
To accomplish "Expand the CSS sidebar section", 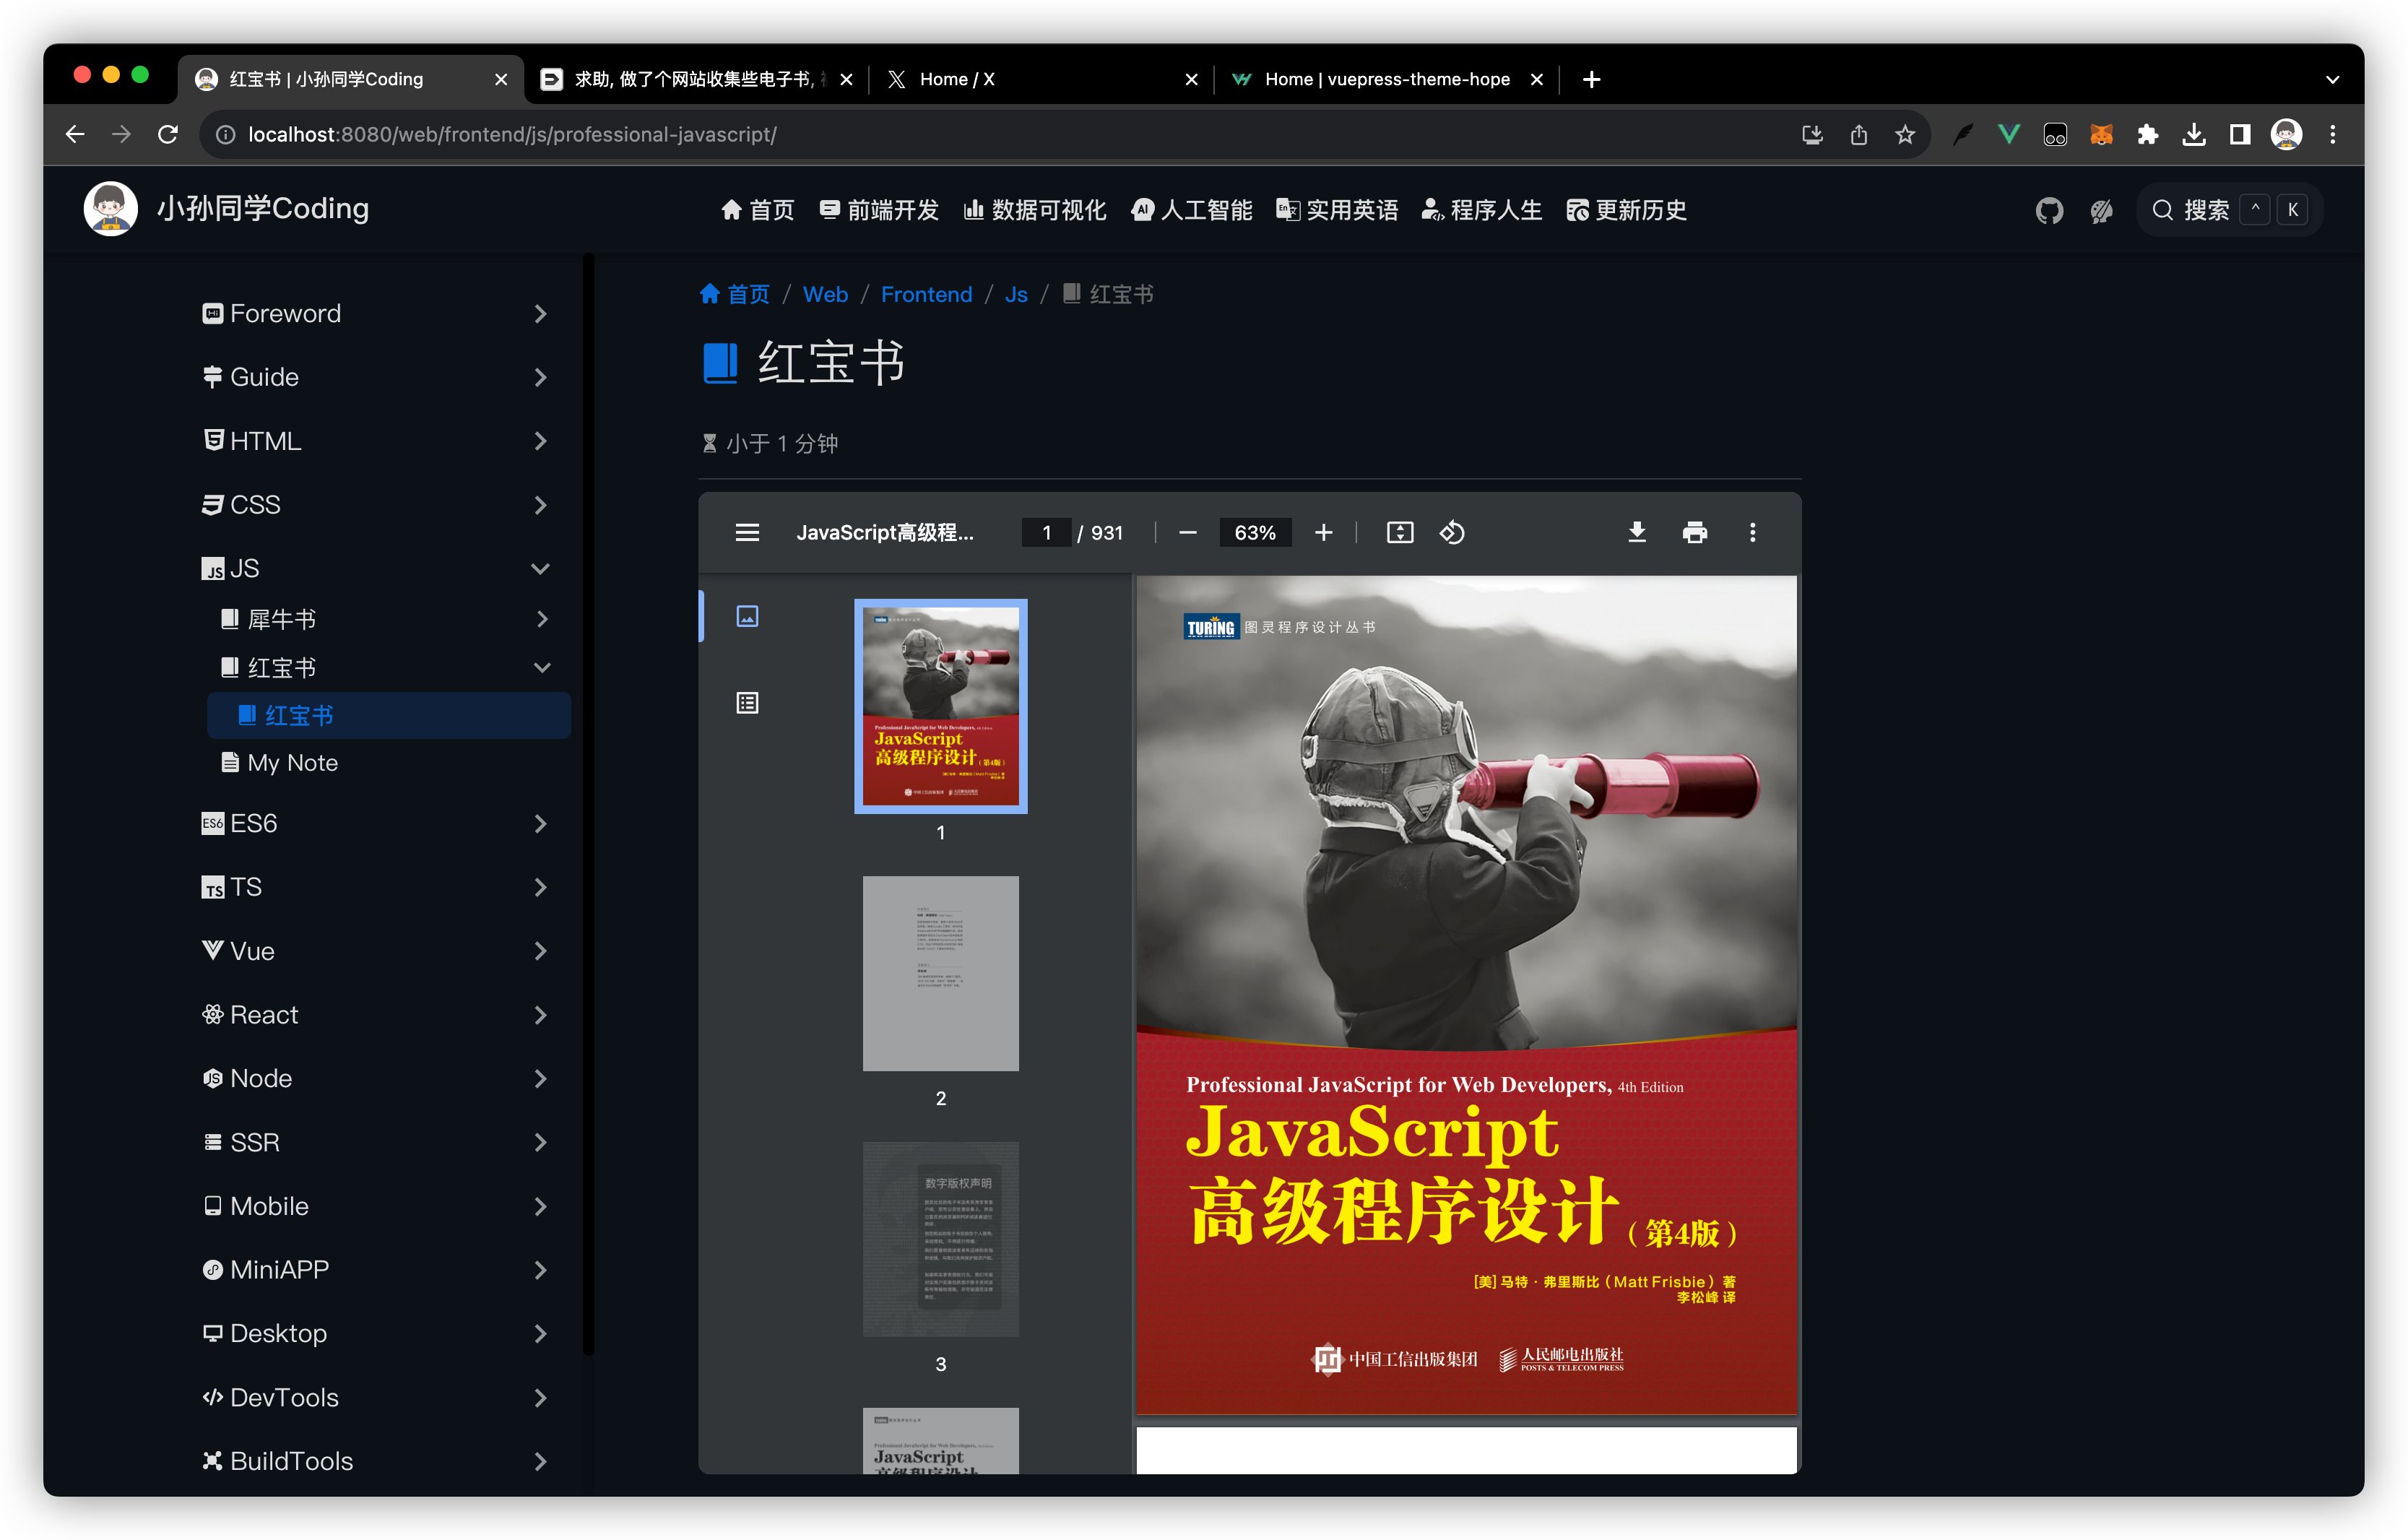I will pos(376,505).
